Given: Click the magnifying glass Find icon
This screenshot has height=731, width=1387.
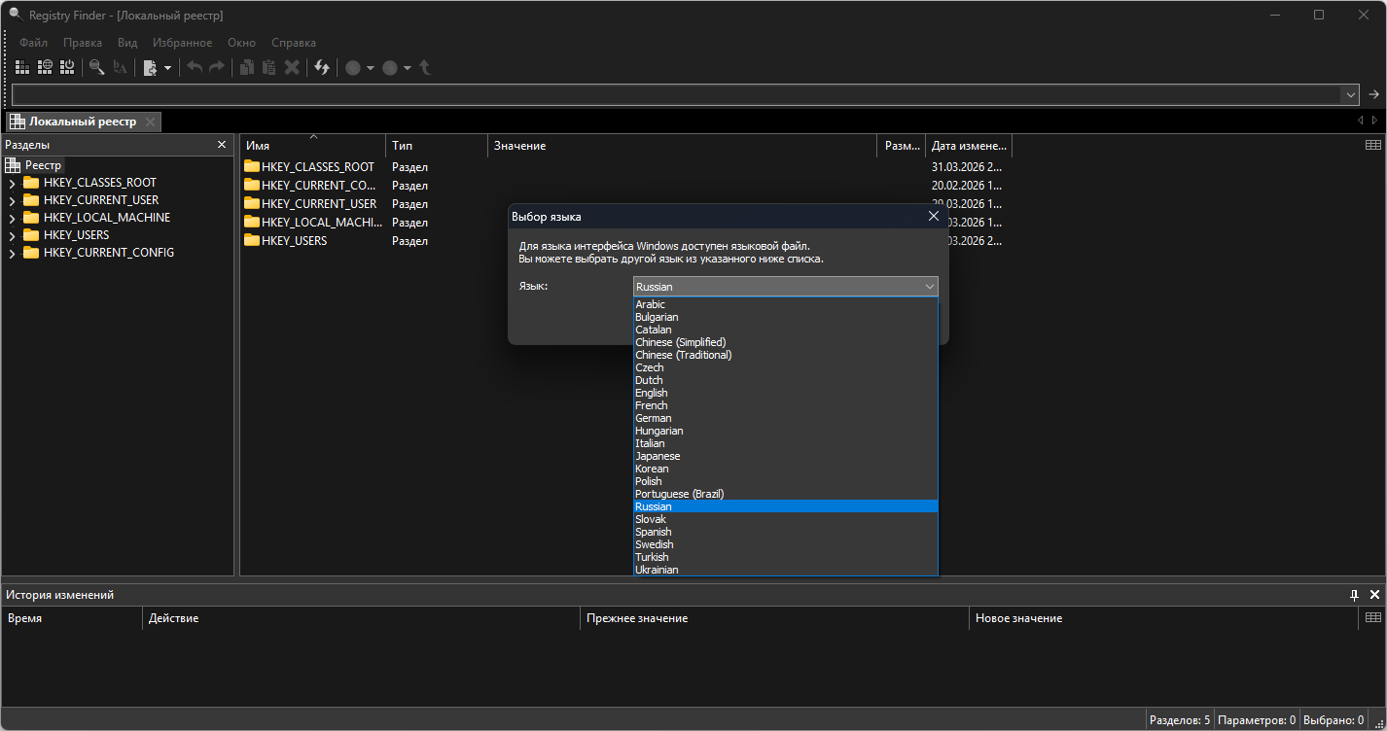Looking at the screenshot, I should [97, 67].
